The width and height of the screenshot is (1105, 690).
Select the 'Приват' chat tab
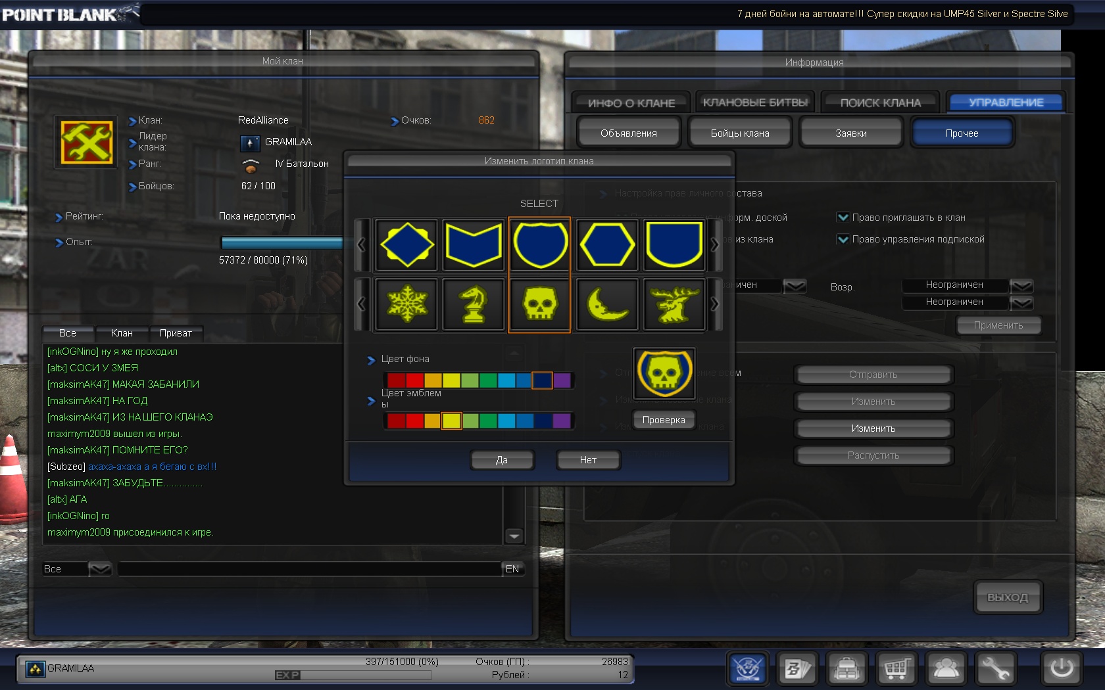176,333
